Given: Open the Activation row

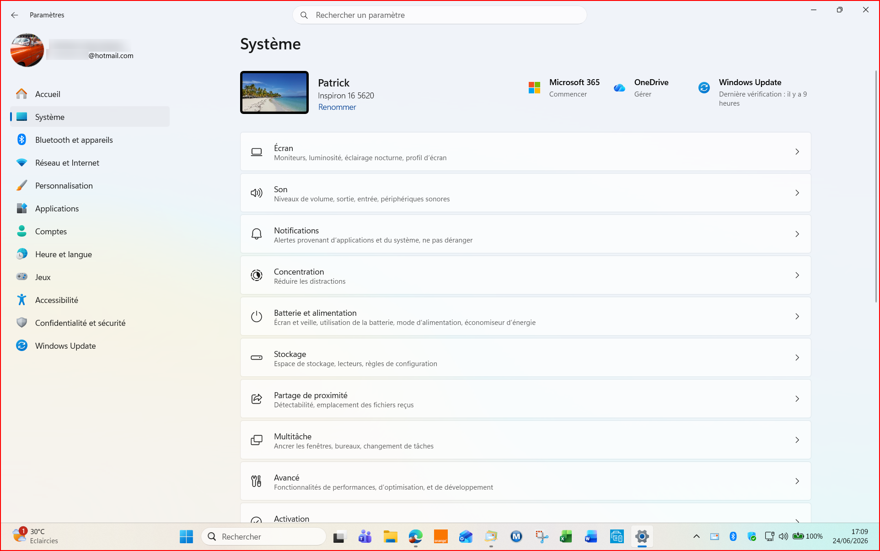Looking at the screenshot, I should click(526, 513).
